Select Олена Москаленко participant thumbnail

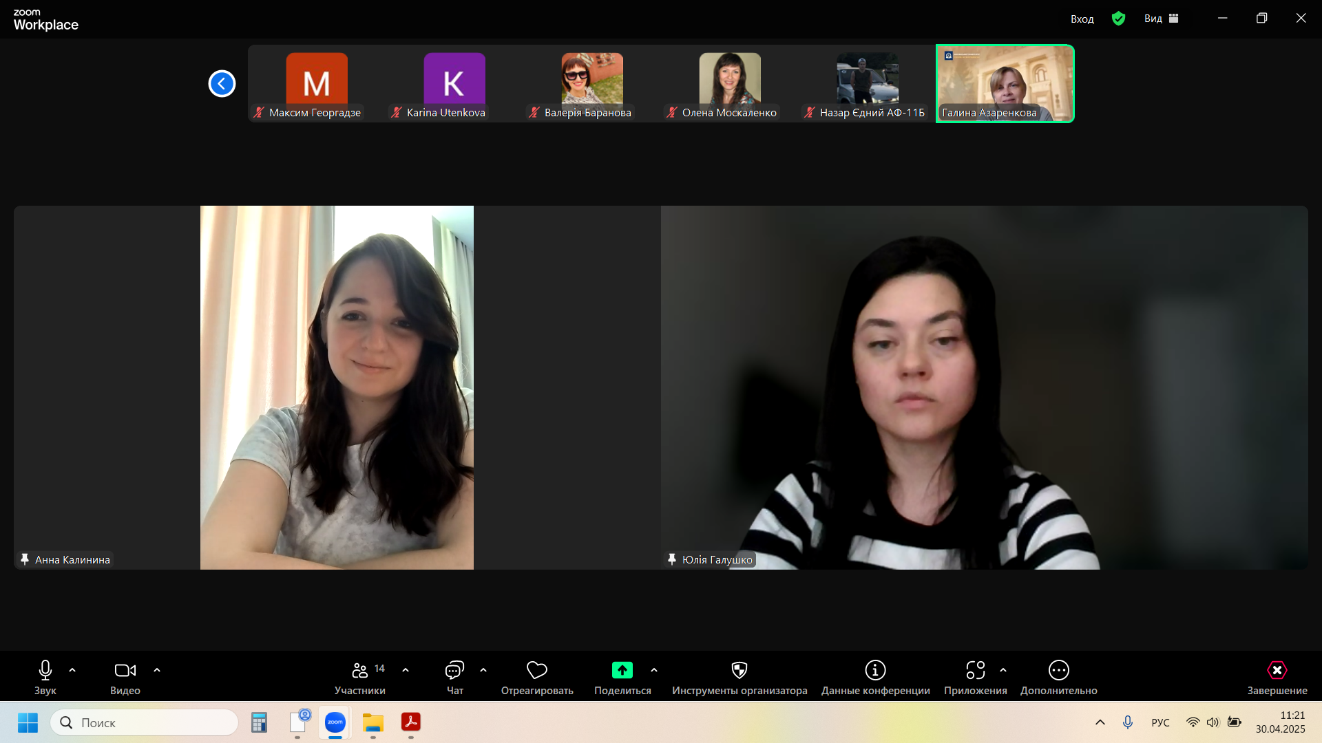[x=730, y=84]
